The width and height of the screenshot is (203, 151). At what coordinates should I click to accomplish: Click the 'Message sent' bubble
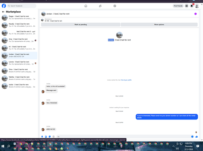click(52, 90)
